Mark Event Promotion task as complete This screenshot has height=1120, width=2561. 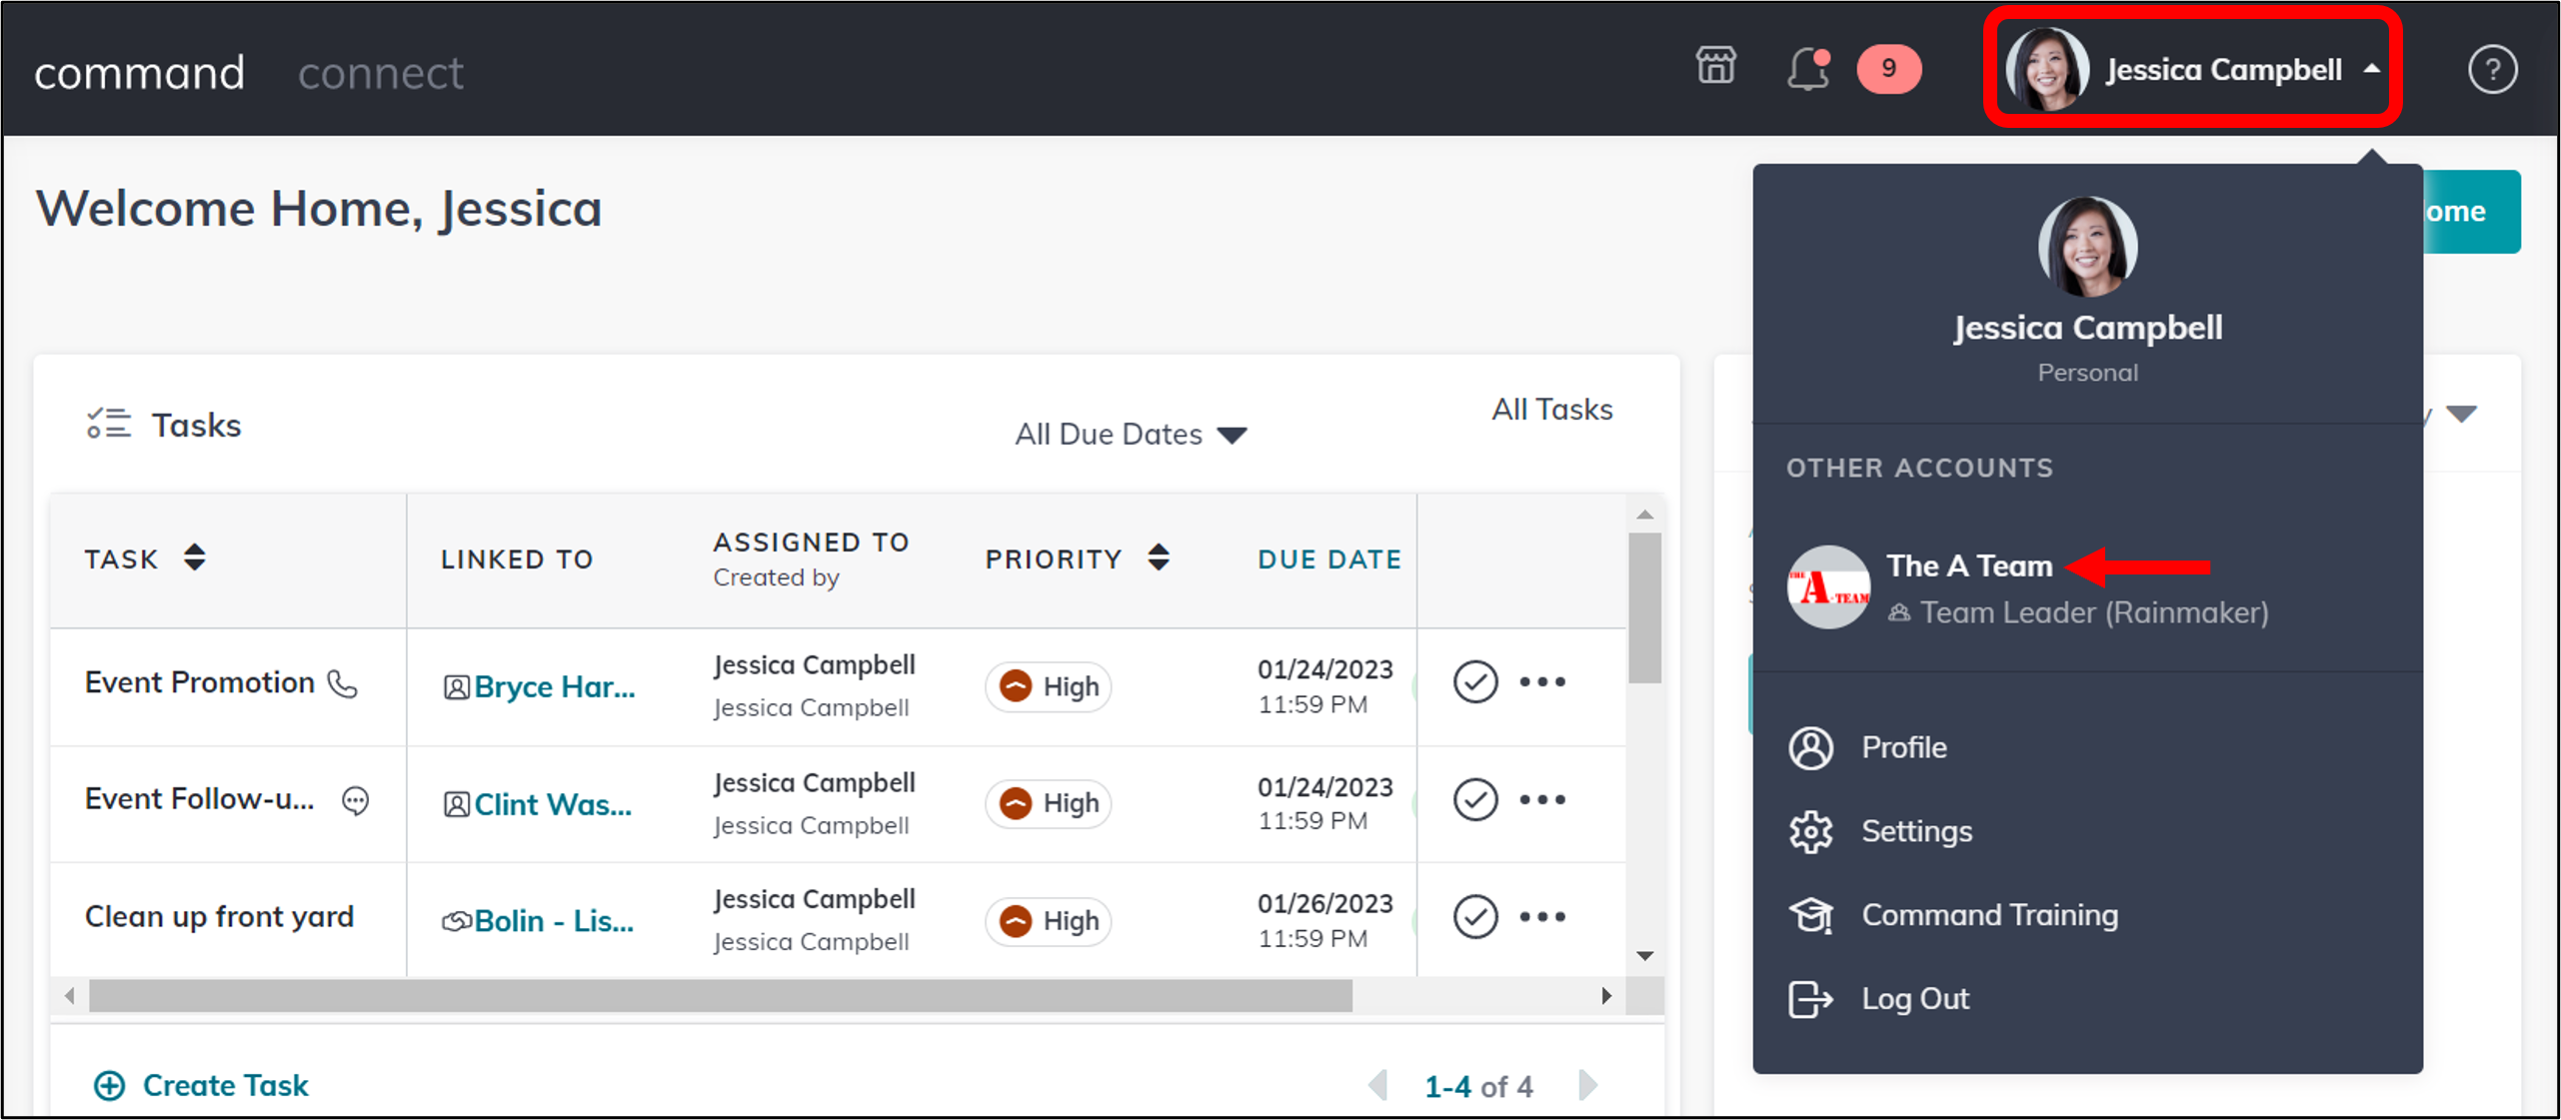click(1475, 681)
